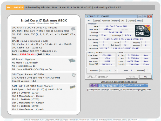Open the About tab
Image resolution: width=161 pixels, height=121 pixels.
139,21
